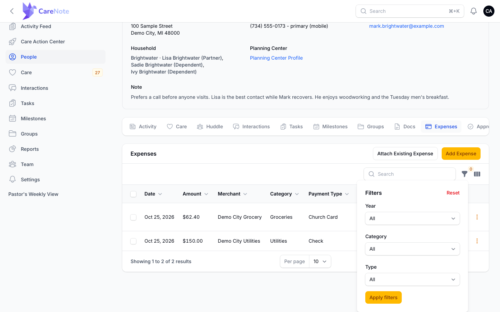This screenshot has height=312, width=500.
Task: Click the filter funnel icon
Action: tap(465, 174)
